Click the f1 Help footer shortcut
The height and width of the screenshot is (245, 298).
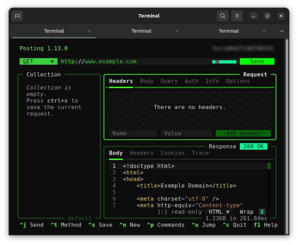click(x=265, y=225)
